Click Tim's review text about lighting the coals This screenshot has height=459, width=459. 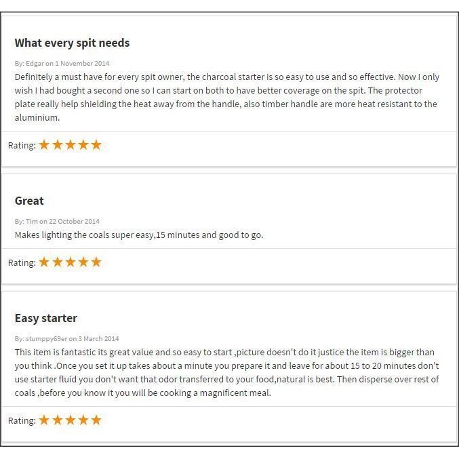click(139, 235)
